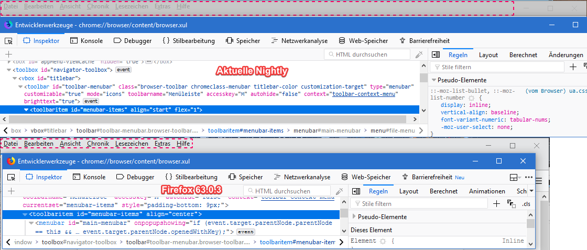Open Chronik menu in the lower Firefox 63 menu bar
Image resolution: width=587 pixels, height=250 pixels.
(x=98, y=144)
